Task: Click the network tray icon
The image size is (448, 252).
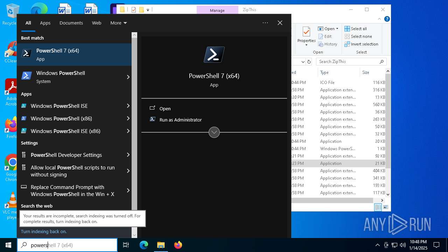Action: point(394,245)
